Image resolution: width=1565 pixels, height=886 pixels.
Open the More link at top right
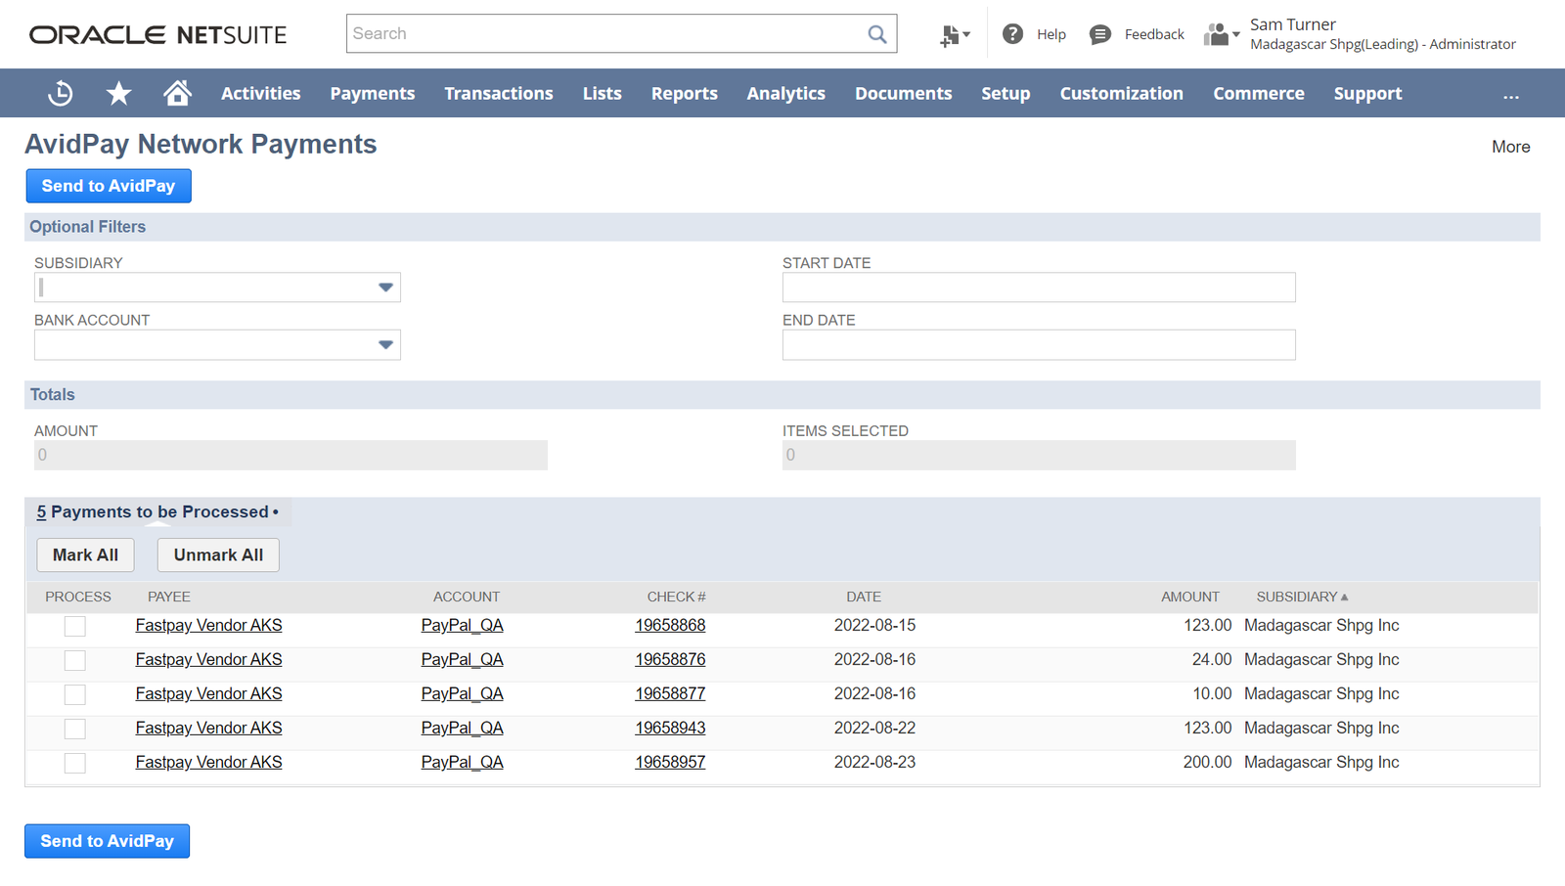1510,147
